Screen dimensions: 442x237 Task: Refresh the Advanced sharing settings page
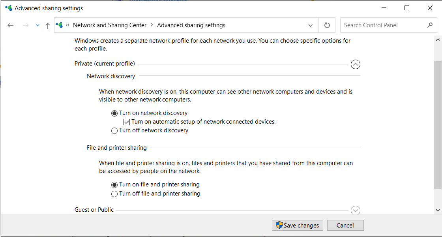pyautogui.click(x=327, y=25)
